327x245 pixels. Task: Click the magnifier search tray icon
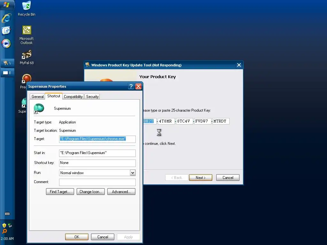(4, 231)
